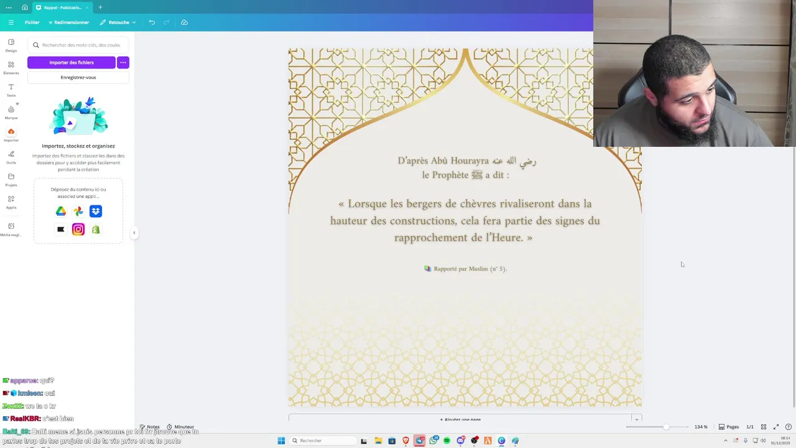Open the Marque brand panel

[x=11, y=113]
